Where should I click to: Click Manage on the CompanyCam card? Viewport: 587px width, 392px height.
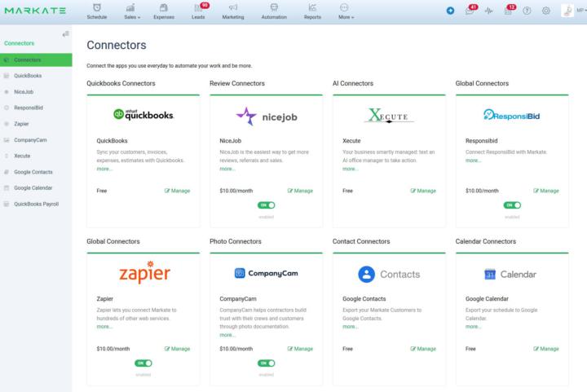click(300, 349)
